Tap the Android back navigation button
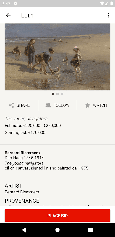 click(24, 230)
